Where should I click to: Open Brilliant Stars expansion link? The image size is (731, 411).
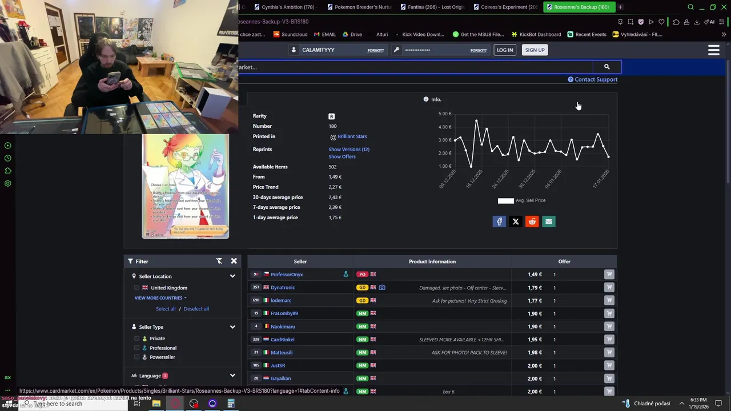click(x=352, y=136)
